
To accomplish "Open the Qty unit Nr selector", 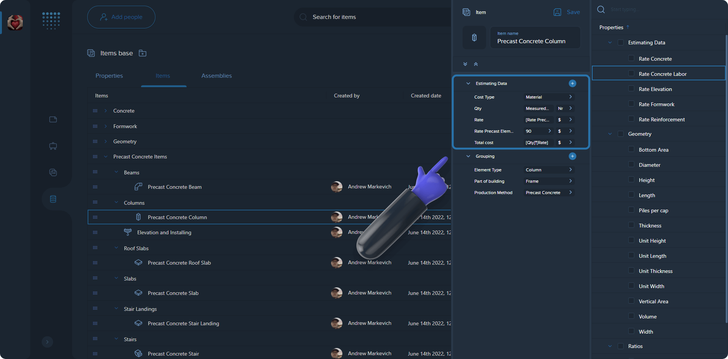I will (565, 108).
